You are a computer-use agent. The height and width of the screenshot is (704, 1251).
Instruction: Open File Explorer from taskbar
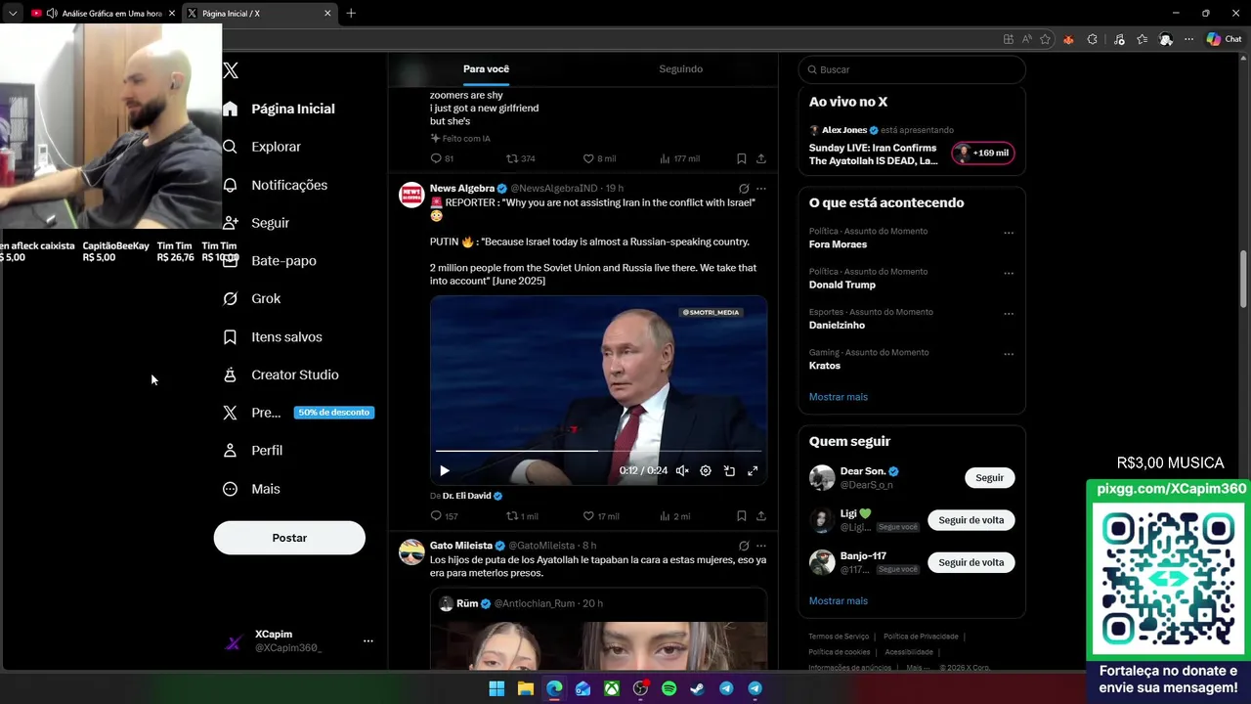point(525,688)
